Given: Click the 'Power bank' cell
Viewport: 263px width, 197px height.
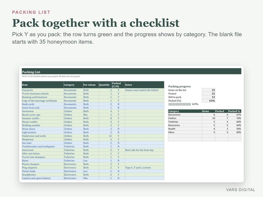Looking at the screenshot, I should coord(43,171).
